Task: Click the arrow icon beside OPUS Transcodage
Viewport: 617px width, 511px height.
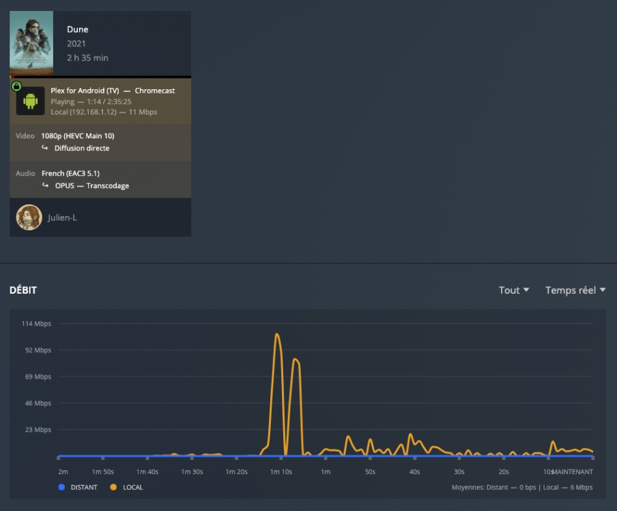Action: (45, 185)
